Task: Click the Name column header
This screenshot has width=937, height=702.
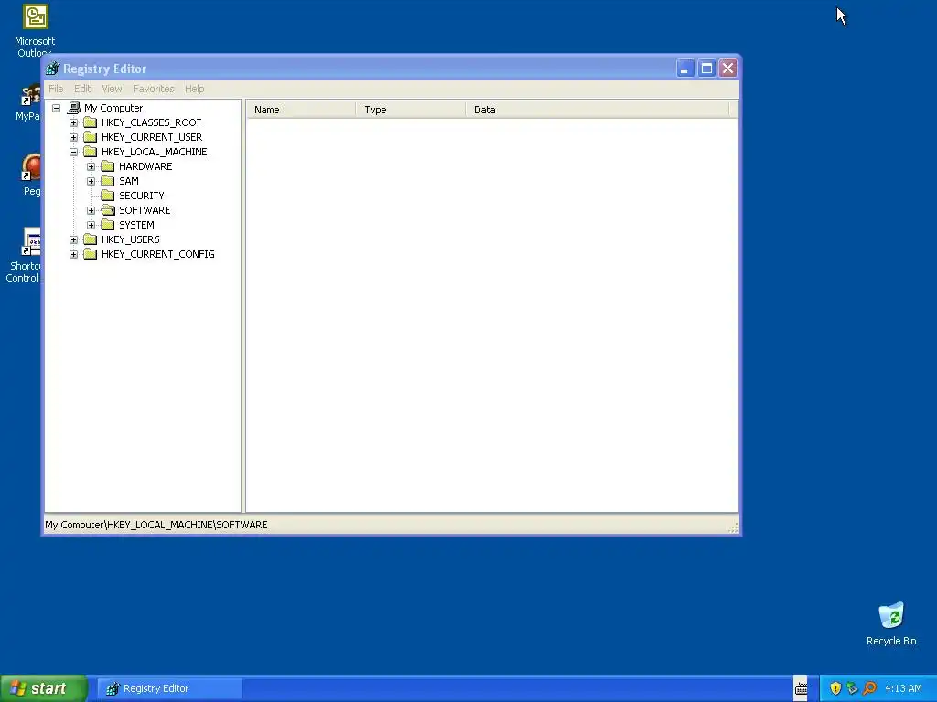Action: [x=301, y=110]
